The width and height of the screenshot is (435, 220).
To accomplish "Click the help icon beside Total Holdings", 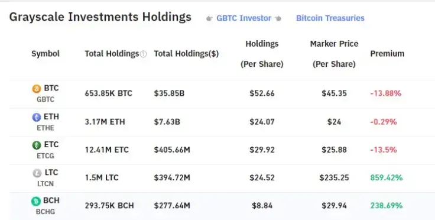I will [143, 54].
